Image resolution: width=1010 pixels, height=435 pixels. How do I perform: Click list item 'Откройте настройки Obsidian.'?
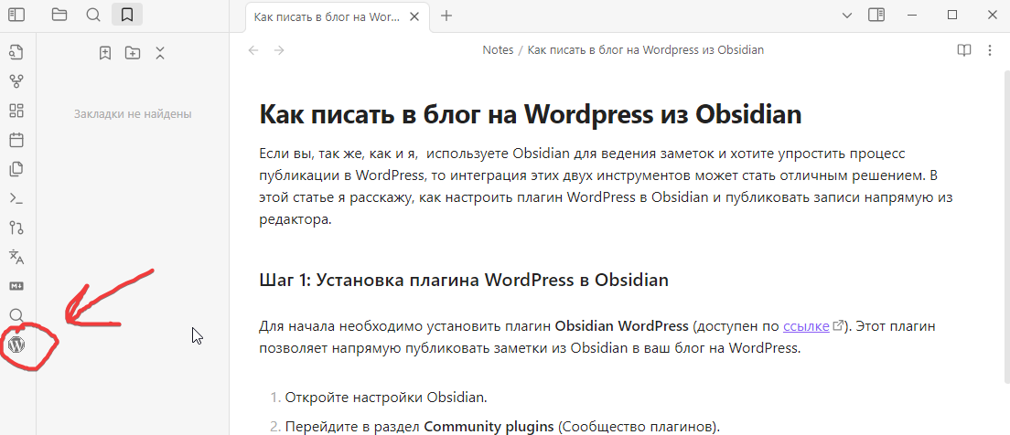[x=386, y=397]
